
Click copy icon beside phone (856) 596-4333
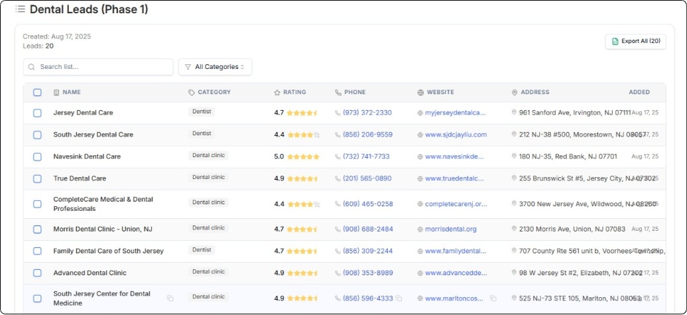[x=399, y=298]
